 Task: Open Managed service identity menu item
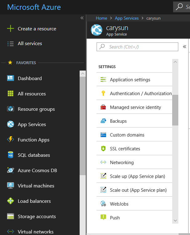click(134, 107)
